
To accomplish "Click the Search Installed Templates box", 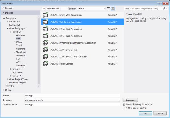I will click(143, 8).
